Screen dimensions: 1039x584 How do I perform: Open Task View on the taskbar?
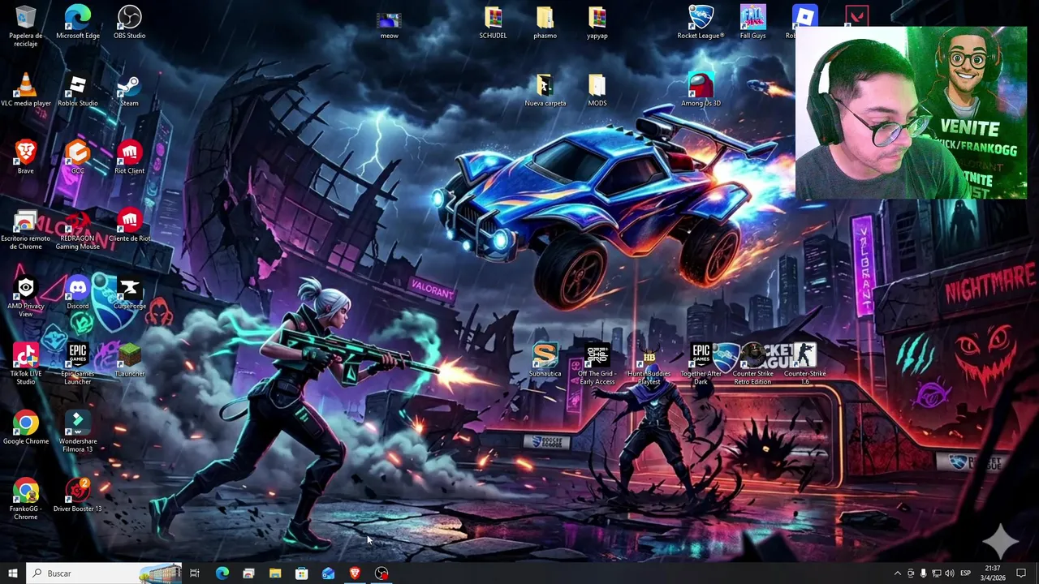coord(195,573)
